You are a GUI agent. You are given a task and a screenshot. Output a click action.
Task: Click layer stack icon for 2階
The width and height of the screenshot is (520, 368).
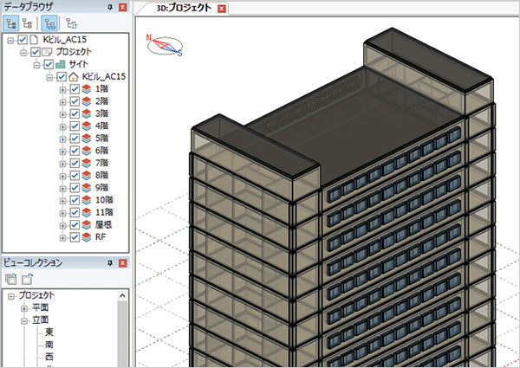86,101
